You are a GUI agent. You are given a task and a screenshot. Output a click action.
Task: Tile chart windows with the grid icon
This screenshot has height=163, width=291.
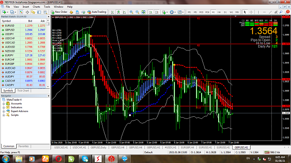point(143,12)
